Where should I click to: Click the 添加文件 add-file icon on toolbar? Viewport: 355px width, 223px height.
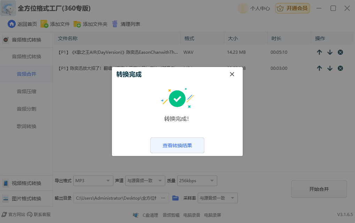tap(44, 24)
